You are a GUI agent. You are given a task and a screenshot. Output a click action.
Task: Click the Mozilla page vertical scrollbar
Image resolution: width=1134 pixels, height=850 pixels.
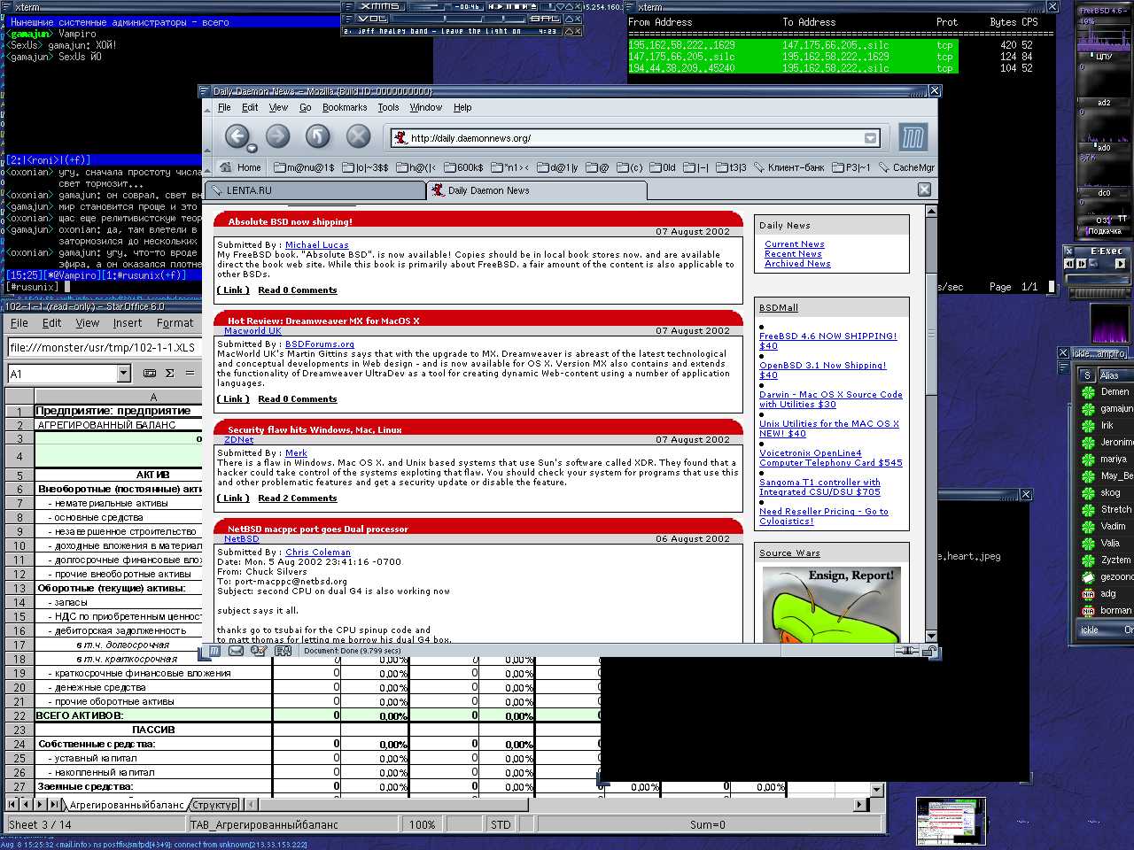coord(931,423)
